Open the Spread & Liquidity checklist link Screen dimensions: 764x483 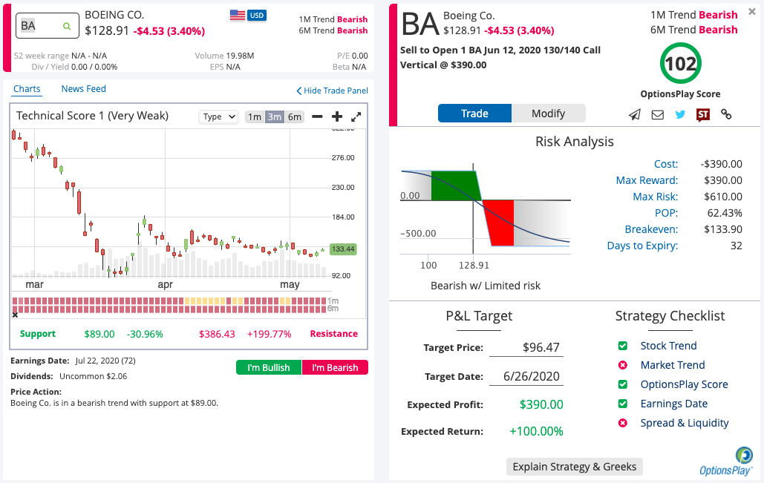tap(685, 423)
